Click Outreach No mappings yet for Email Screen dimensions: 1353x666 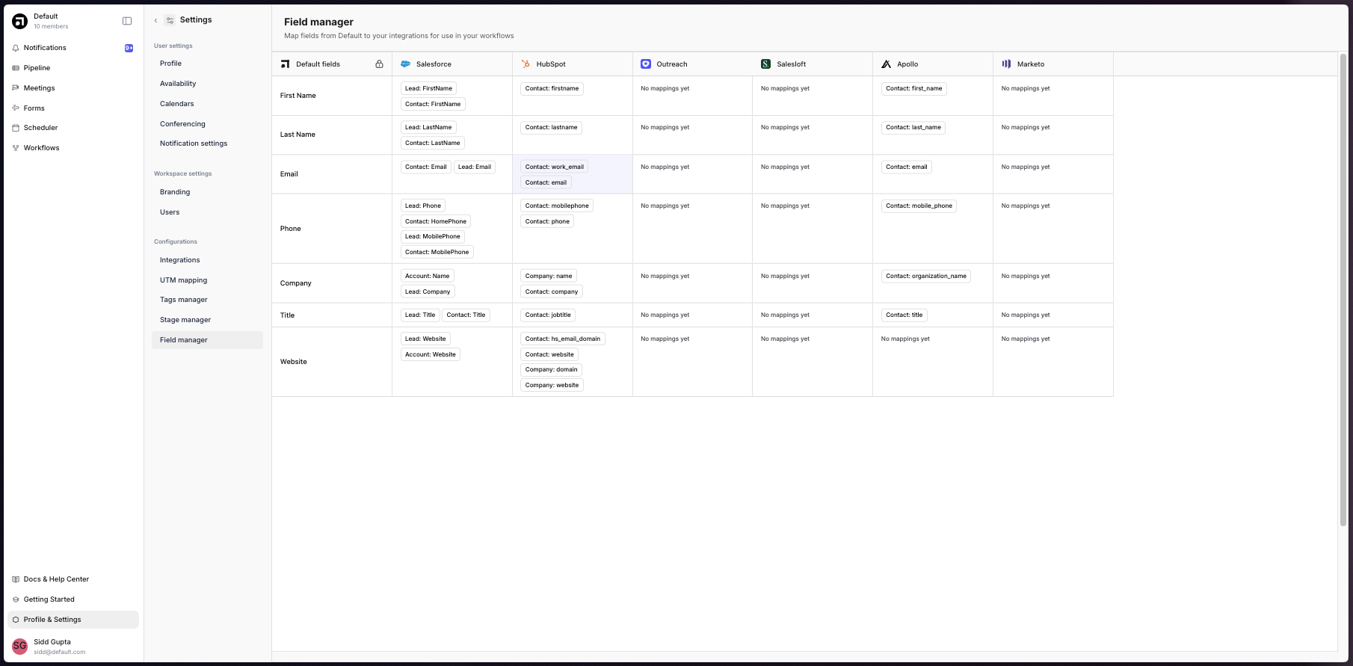665,167
